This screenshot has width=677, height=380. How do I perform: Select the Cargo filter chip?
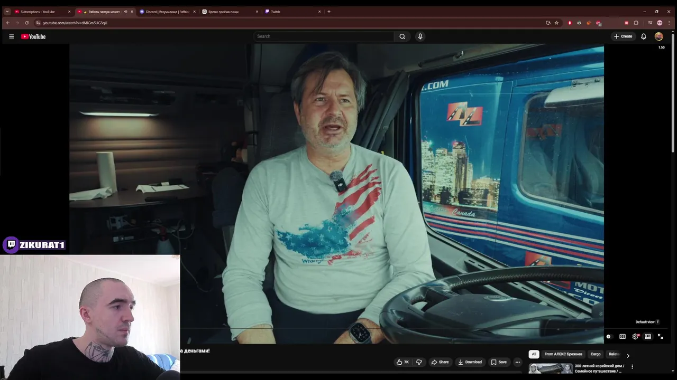click(x=596, y=354)
